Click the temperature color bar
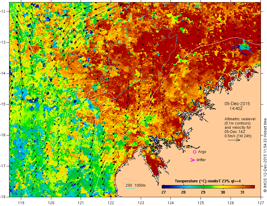The width and height of the screenshot is (267, 206). (x=208, y=187)
